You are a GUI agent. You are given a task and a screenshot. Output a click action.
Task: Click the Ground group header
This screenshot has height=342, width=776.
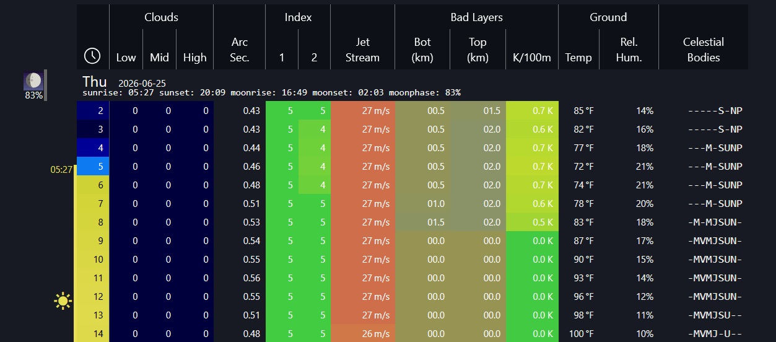(608, 17)
